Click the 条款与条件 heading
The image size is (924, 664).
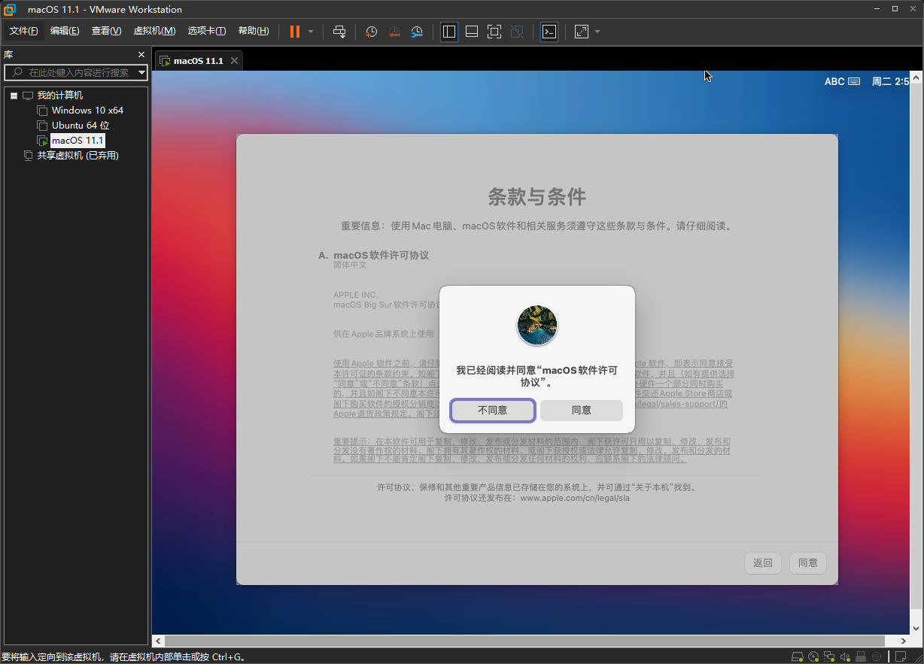point(536,197)
